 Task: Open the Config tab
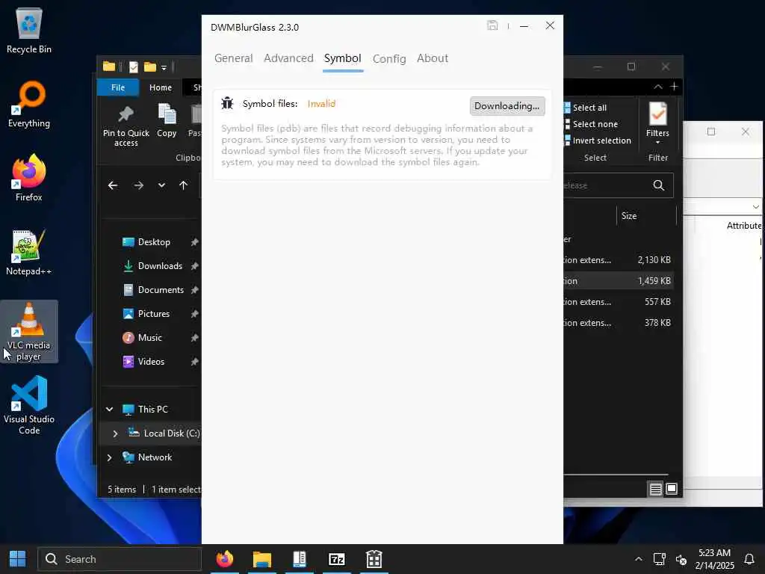click(388, 58)
